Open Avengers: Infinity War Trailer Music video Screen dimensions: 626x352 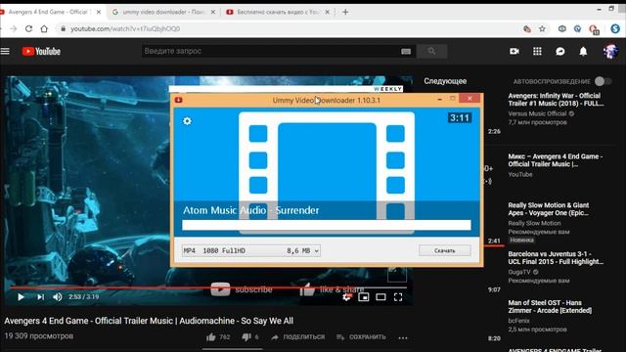pos(556,100)
